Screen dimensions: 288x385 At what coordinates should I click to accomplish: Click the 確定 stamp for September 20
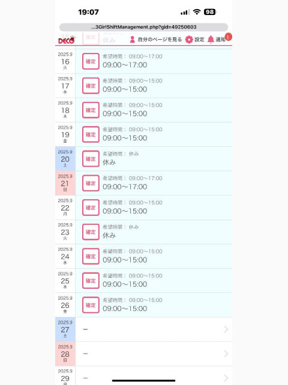pyautogui.click(x=91, y=159)
